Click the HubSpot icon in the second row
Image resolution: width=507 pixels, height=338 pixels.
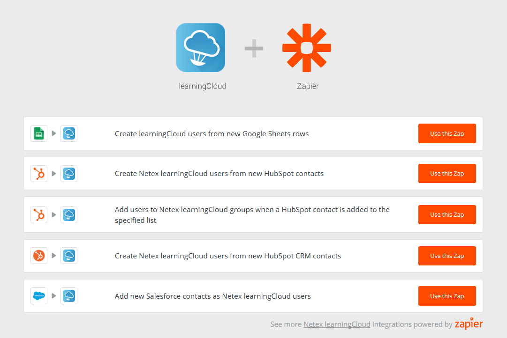pos(39,174)
